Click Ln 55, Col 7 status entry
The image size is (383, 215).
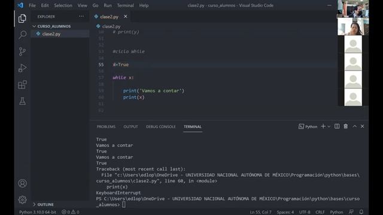[261, 212]
